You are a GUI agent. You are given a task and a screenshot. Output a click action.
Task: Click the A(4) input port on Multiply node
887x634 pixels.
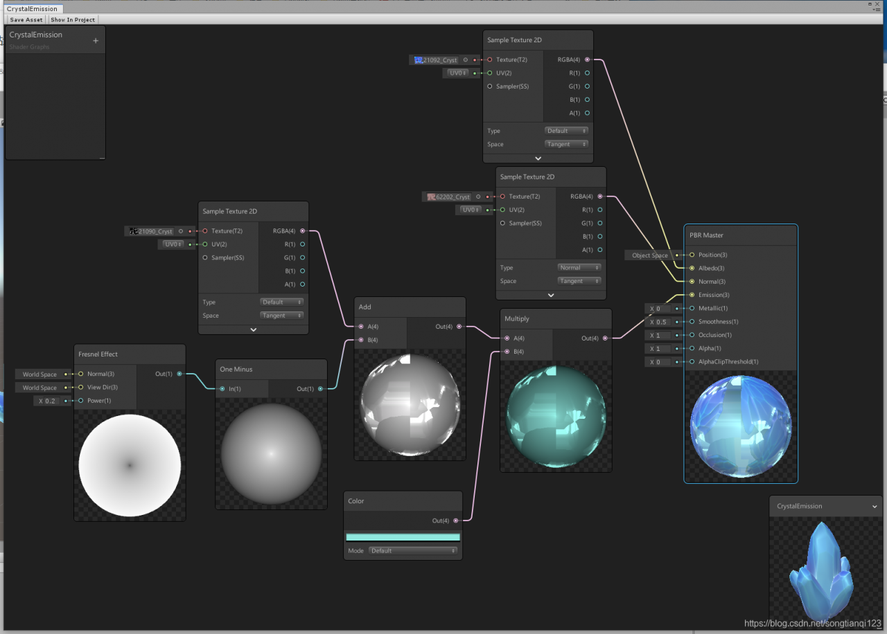tap(507, 338)
